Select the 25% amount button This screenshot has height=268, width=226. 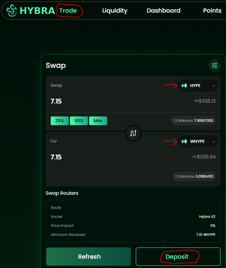(60, 121)
